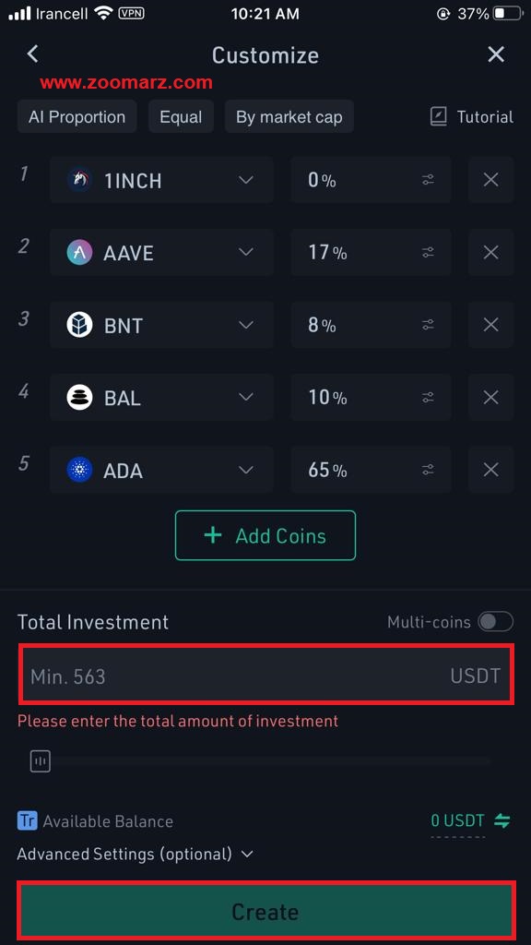Tap the balance transfer arrows icon
Viewport: 531px width, 945px height.
click(502, 820)
